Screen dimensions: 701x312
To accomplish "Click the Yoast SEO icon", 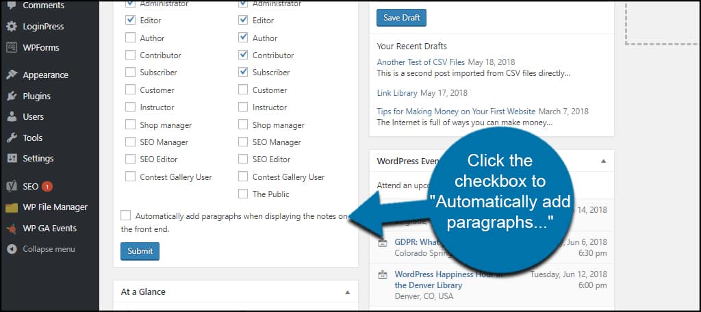I will (x=11, y=186).
